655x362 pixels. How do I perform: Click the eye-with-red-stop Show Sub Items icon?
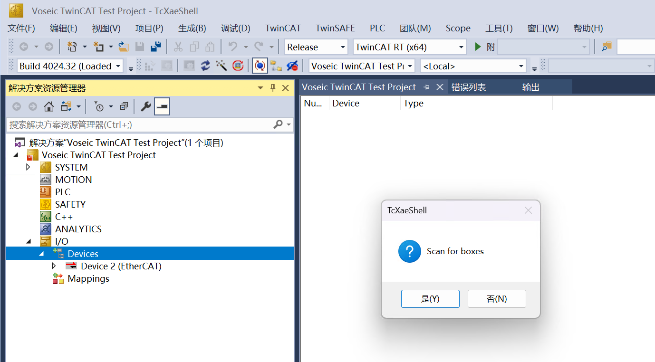292,66
